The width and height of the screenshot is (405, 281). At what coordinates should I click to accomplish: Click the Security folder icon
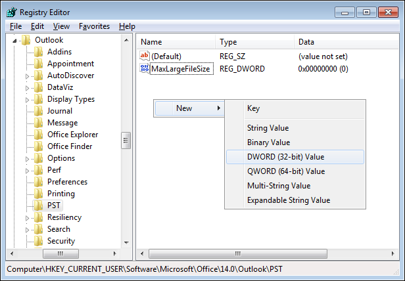click(39, 241)
